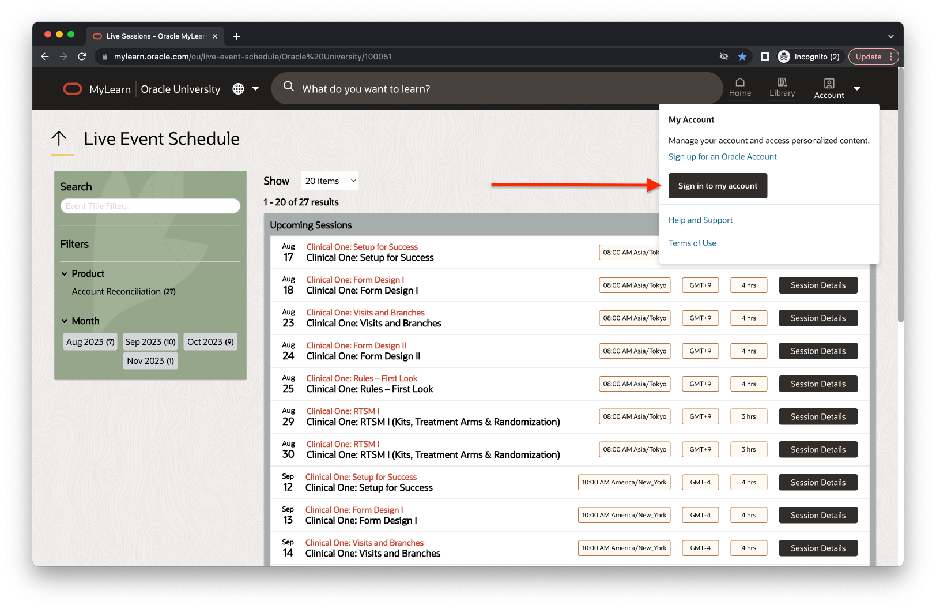Click the up arrow beside Live Event Schedule

click(59, 138)
